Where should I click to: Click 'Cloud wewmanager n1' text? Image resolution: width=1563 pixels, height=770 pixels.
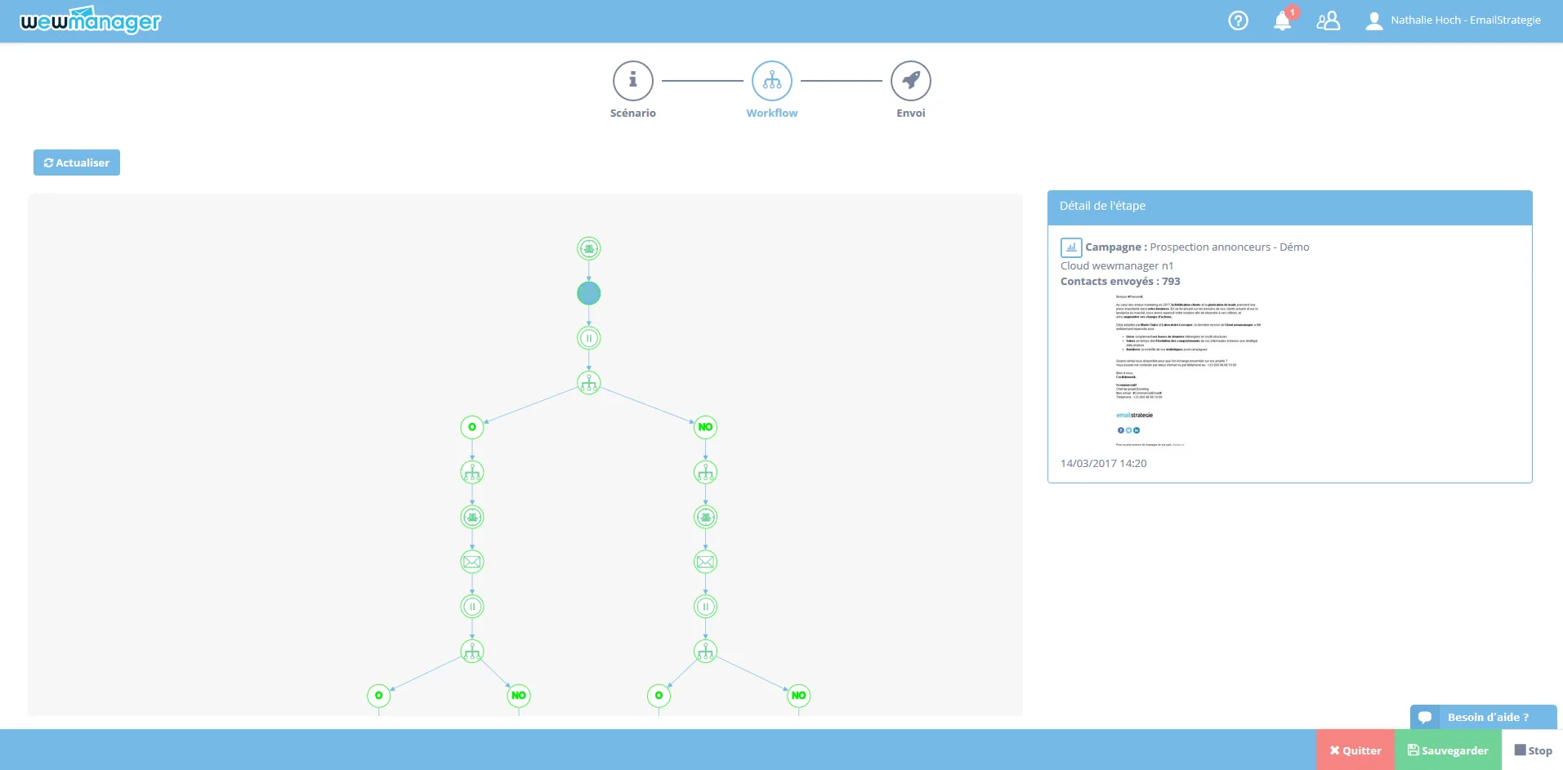1117,266
